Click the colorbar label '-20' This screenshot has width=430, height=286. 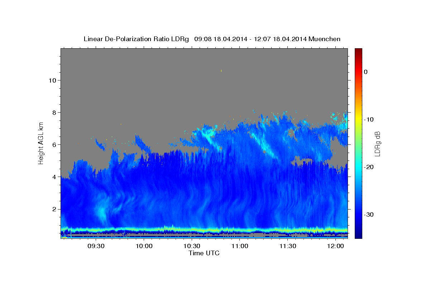click(369, 167)
